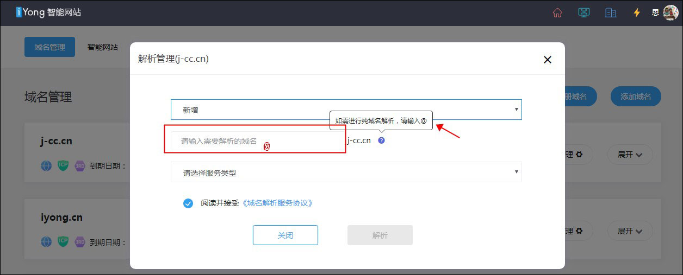Viewport: 683px width, 275px height.
Task: Expand the j-cc.cn row with 展开
Action: pos(630,155)
